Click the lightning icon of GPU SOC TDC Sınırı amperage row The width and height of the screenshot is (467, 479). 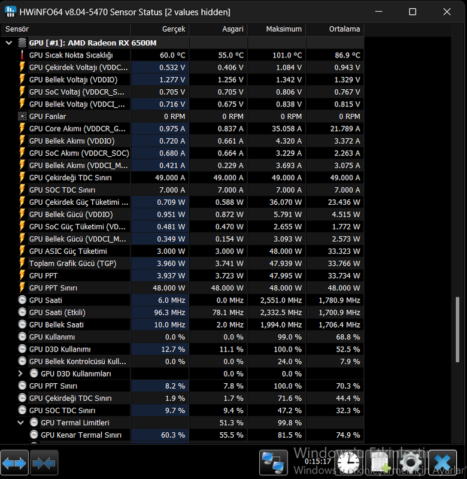[x=22, y=190]
